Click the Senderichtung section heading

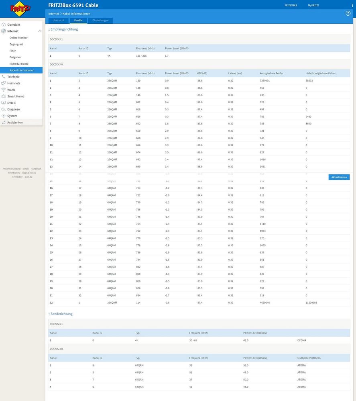coord(61,314)
